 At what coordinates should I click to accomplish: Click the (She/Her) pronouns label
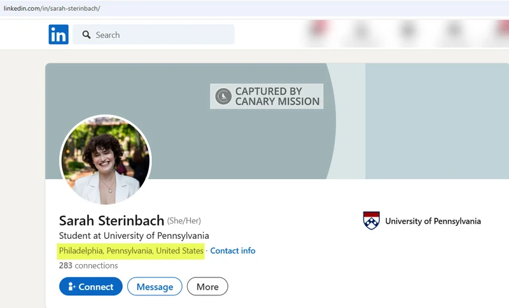click(x=184, y=221)
